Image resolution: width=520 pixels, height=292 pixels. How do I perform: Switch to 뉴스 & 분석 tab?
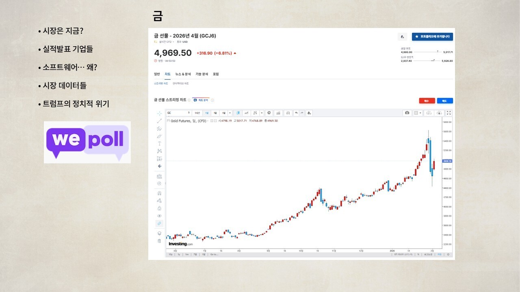(x=183, y=74)
